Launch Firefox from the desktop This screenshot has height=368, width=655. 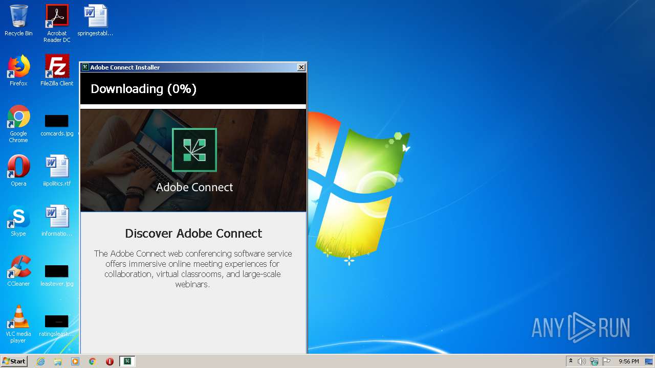(x=18, y=71)
